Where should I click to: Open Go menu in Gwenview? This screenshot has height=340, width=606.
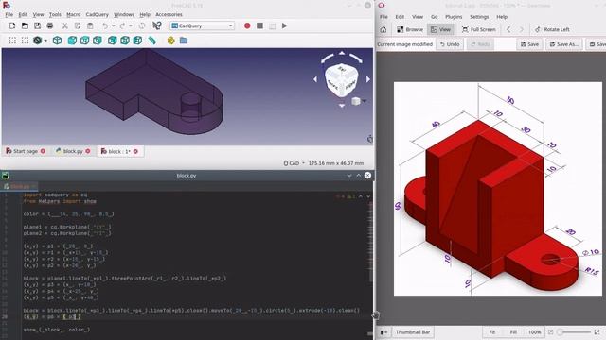[x=435, y=17]
